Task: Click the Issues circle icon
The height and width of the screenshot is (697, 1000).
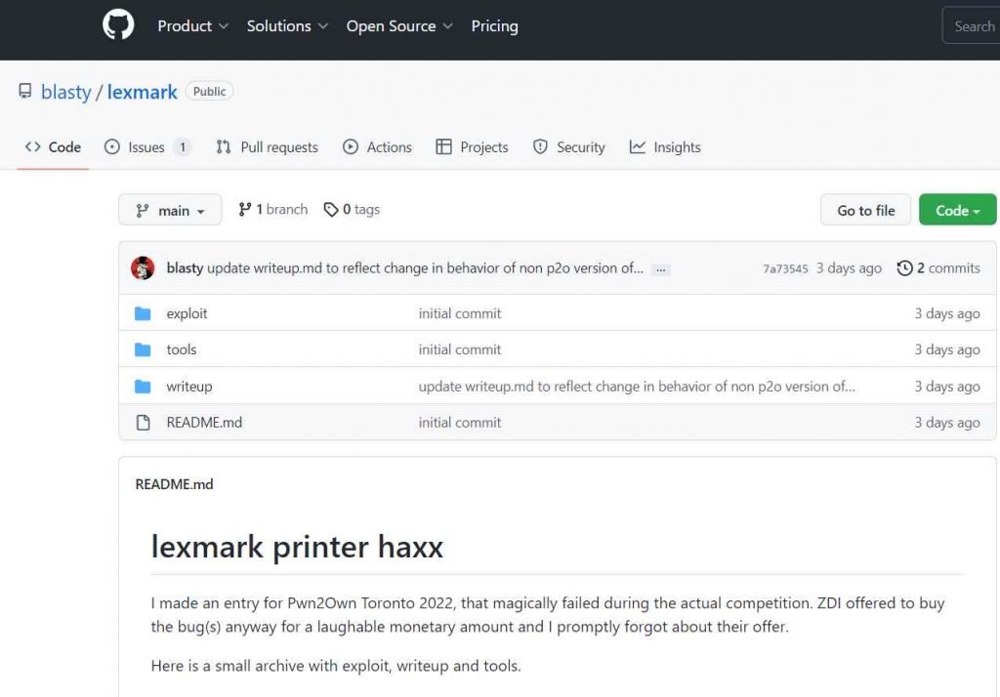Action: tap(111, 146)
